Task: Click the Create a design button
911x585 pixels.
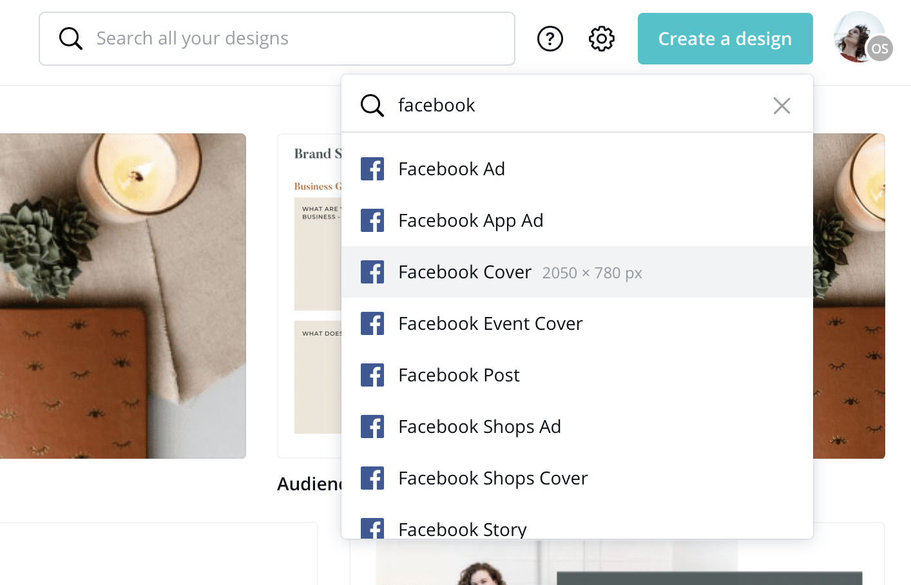Action: [725, 39]
